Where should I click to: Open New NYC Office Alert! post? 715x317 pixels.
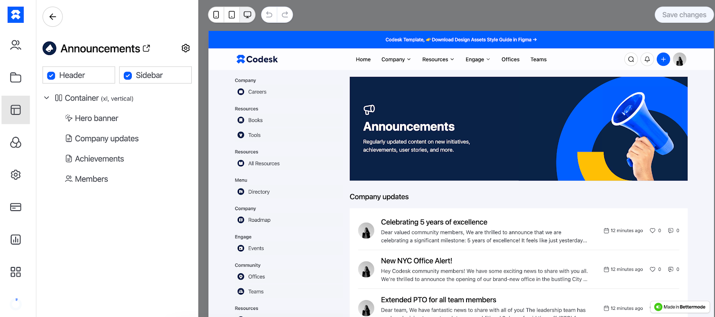(x=416, y=261)
